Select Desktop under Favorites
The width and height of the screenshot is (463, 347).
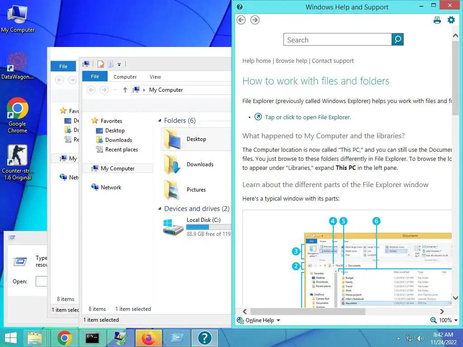tap(115, 131)
